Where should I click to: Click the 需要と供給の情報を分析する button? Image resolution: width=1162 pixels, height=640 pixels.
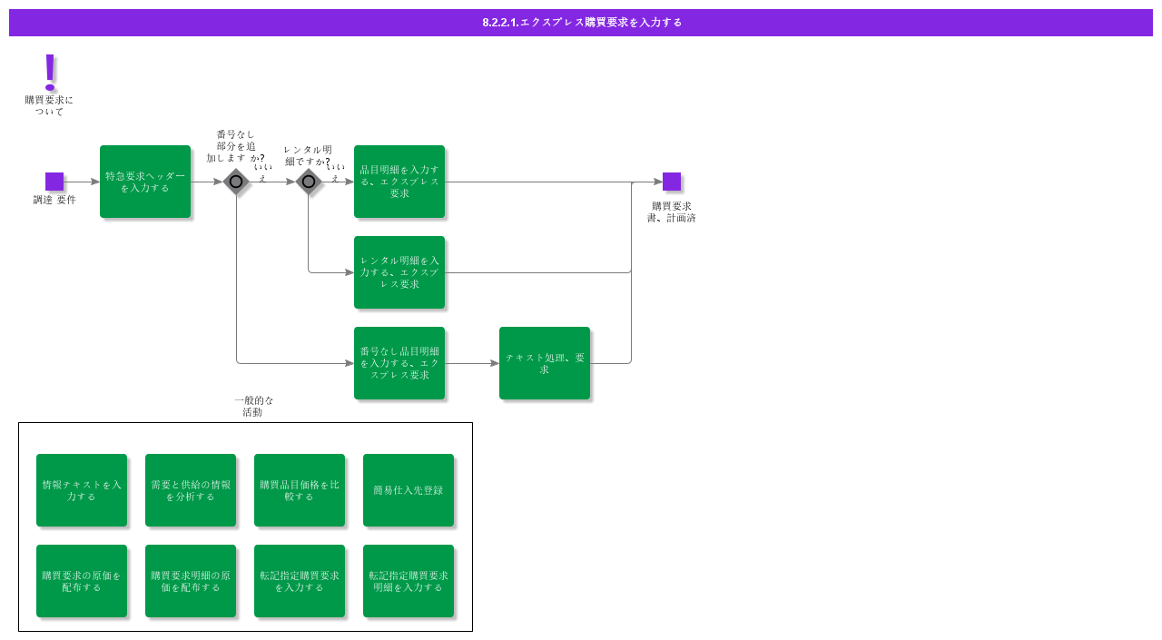[x=191, y=490]
